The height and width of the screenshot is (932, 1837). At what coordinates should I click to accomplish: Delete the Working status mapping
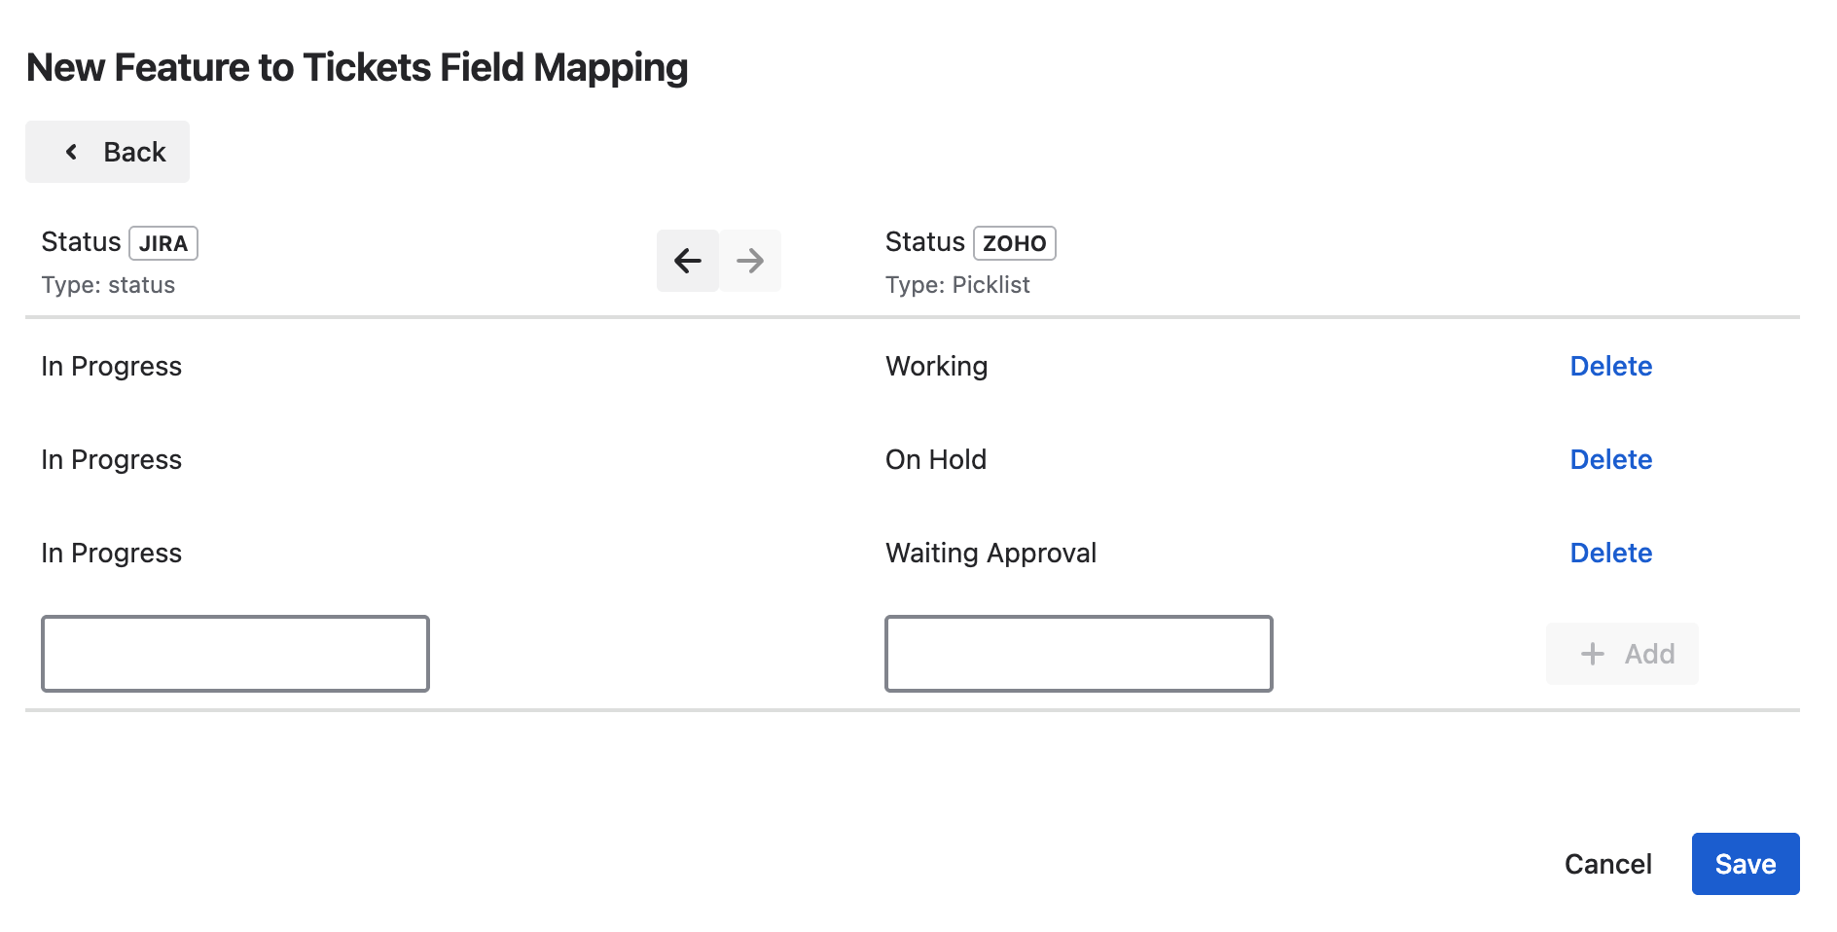pyautogui.click(x=1610, y=366)
